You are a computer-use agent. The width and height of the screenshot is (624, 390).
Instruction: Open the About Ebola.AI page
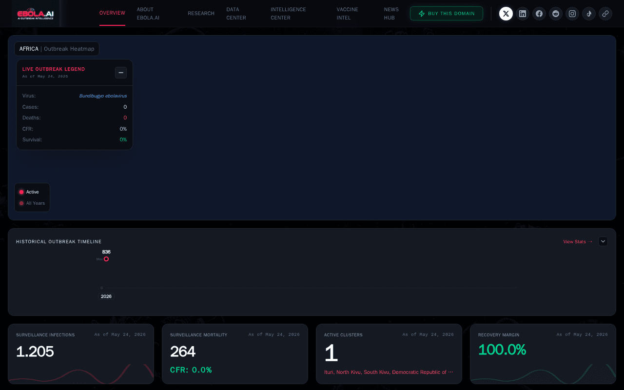148,14
